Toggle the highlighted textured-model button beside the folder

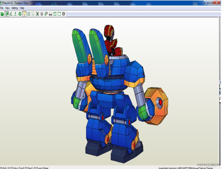pyautogui.click(x=7, y=14)
